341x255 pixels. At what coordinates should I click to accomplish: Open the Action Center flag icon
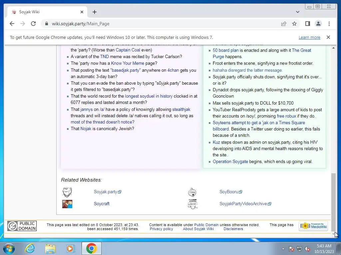point(291,249)
